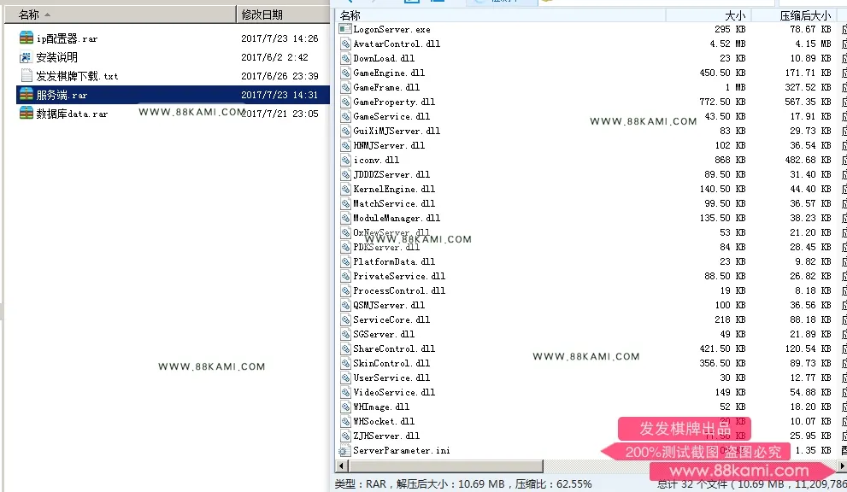Select the GameEngine.dll file icon
Viewport: 847px width, 492px height.
(x=344, y=73)
